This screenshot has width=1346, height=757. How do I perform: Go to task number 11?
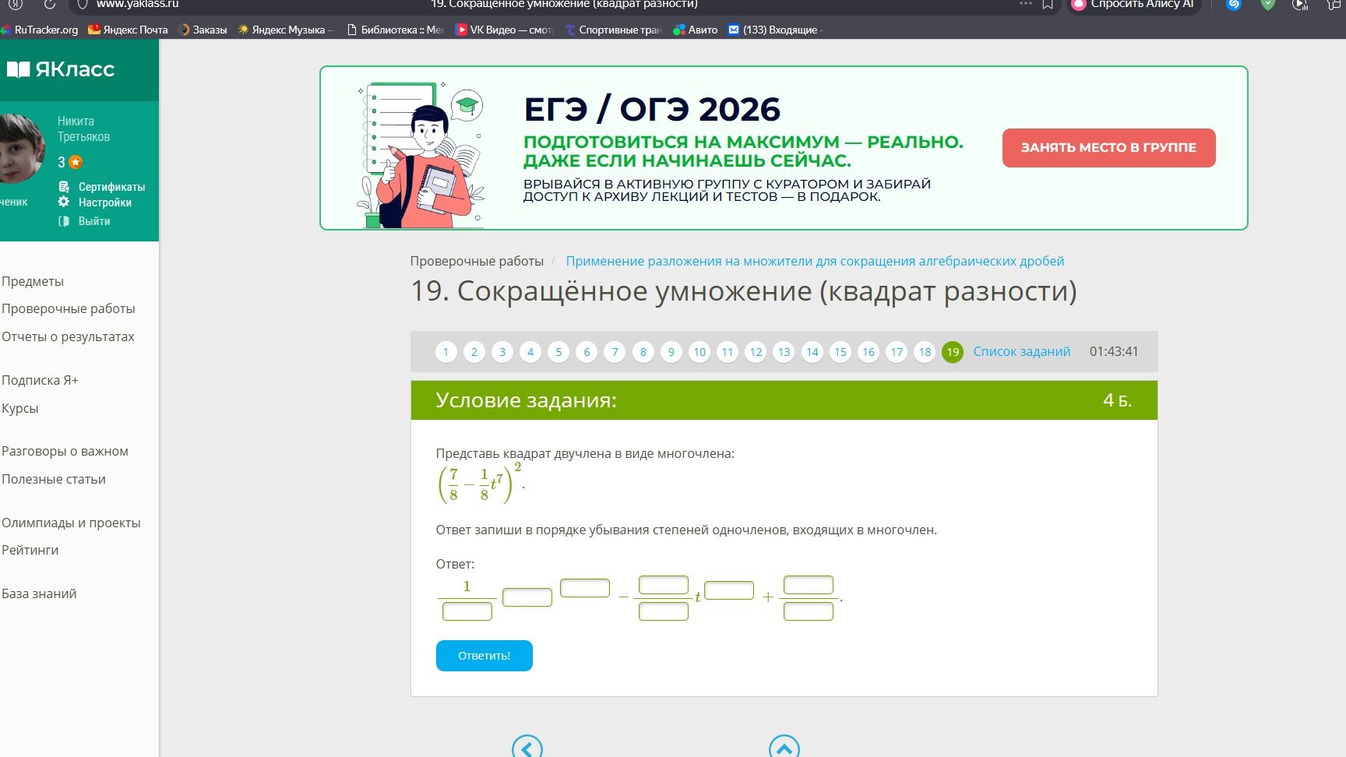point(728,352)
